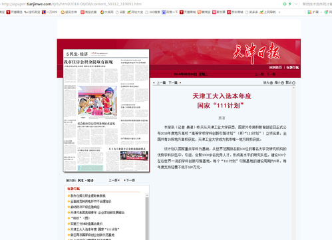Click the left arrow beside 上一篇
This screenshot has width=332, height=240.
154,82
